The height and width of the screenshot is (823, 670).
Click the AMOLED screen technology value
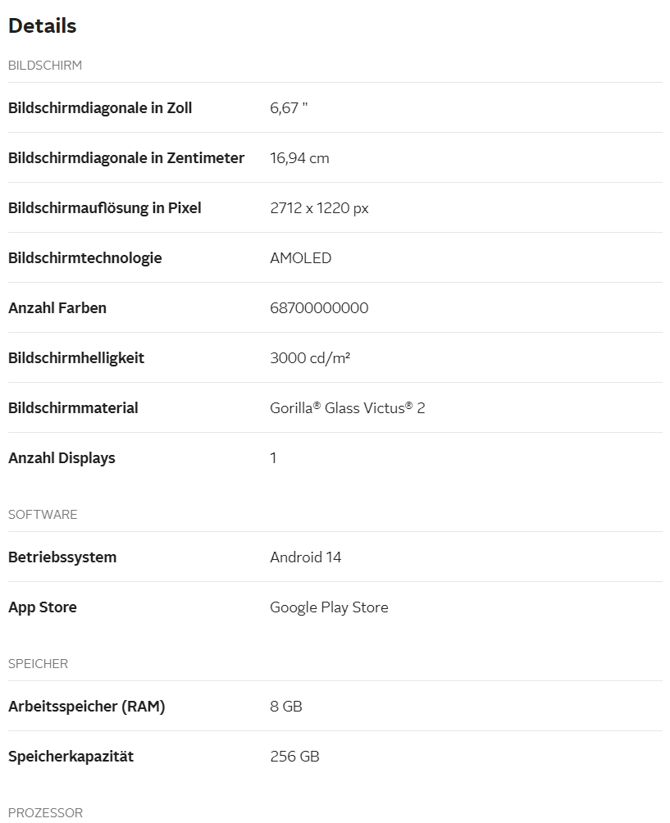pyautogui.click(x=300, y=257)
